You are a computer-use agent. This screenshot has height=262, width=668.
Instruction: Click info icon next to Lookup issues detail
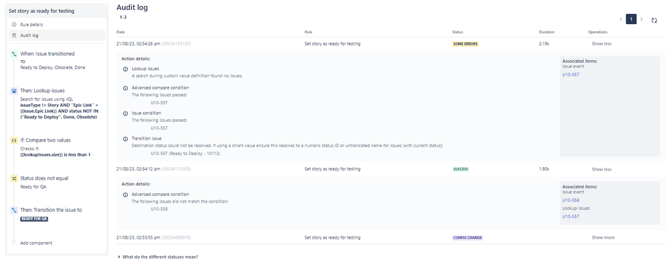coord(125,69)
